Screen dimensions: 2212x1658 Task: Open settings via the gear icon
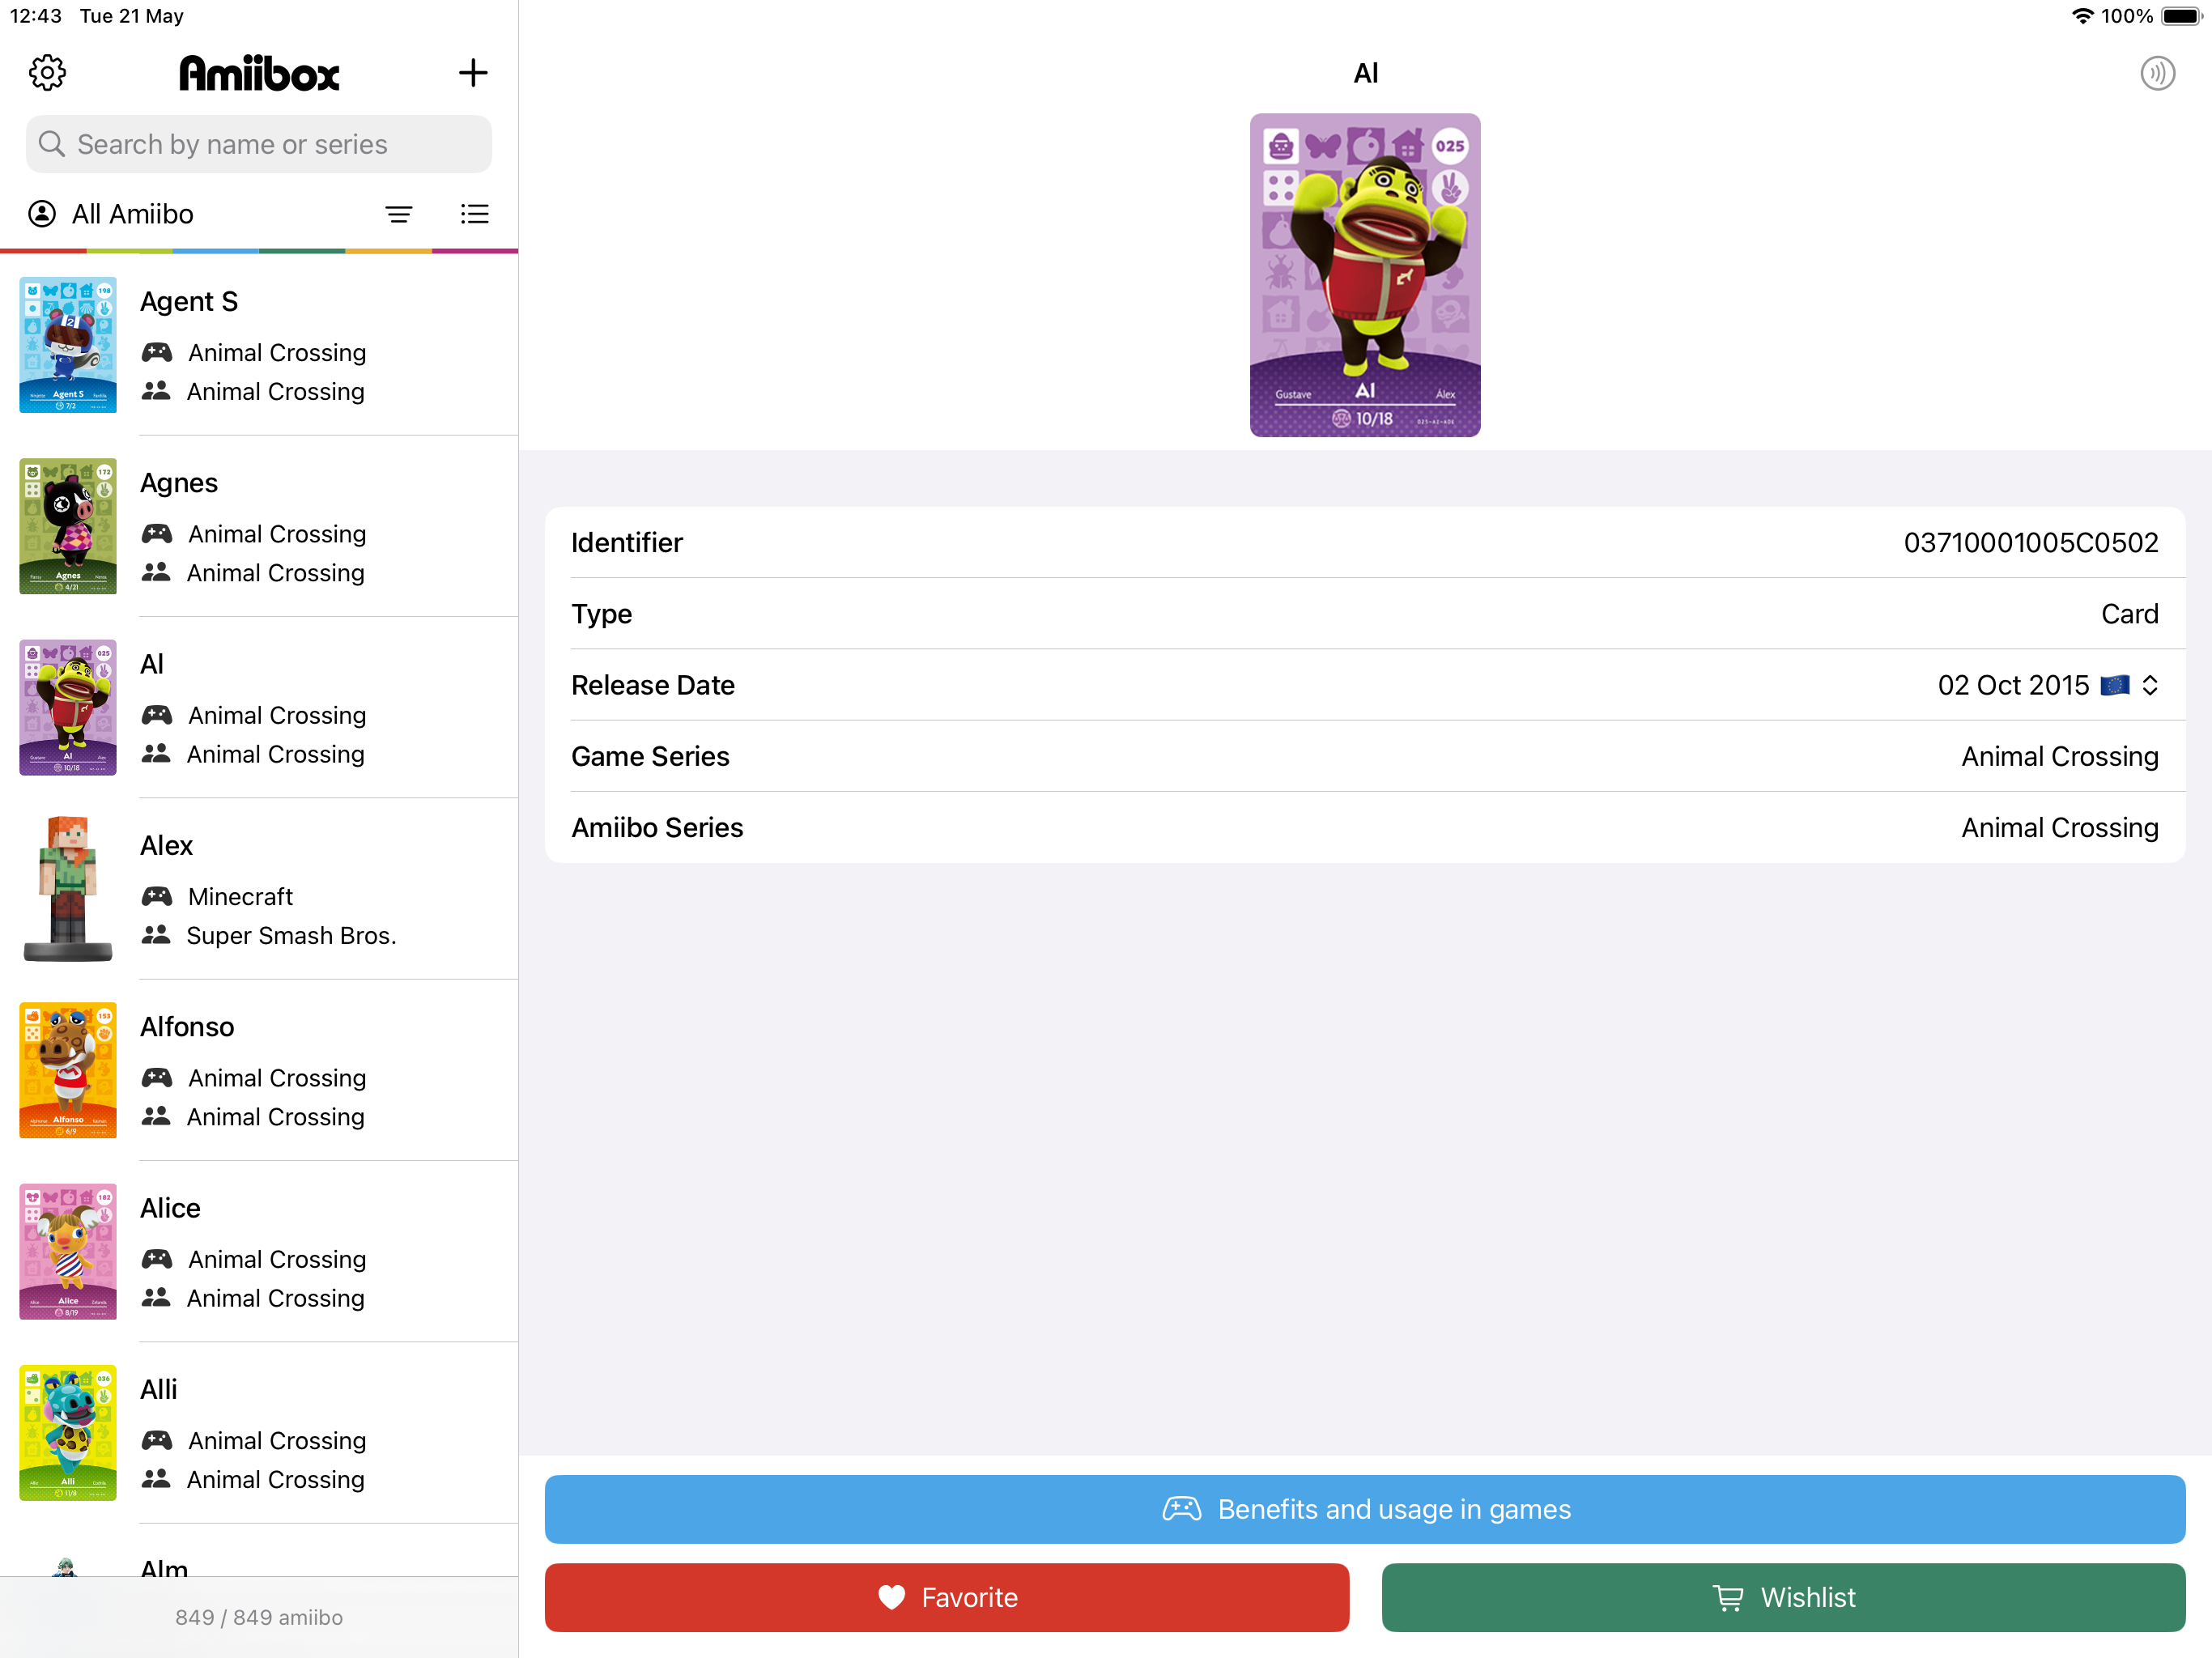click(47, 72)
